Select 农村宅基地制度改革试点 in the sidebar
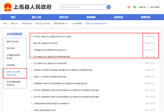Image resolution: width=164 pixels, height=112 pixels. point(13,83)
